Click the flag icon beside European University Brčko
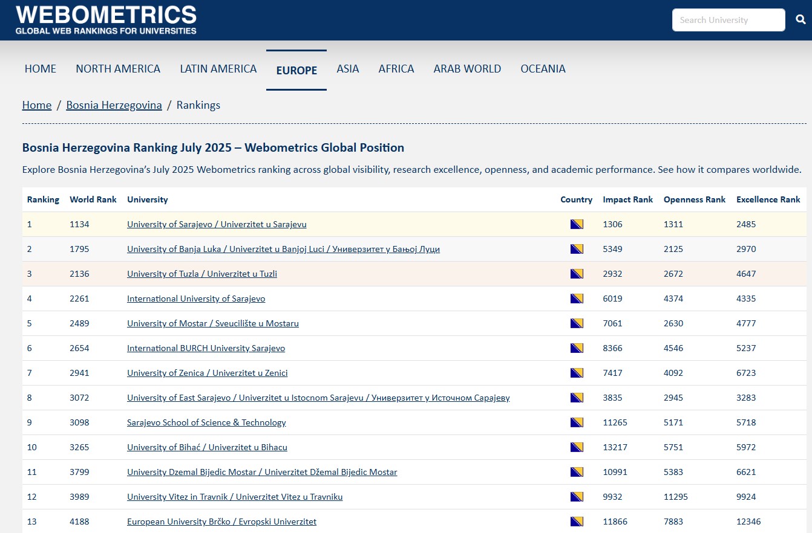The image size is (812, 533). coord(576,521)
